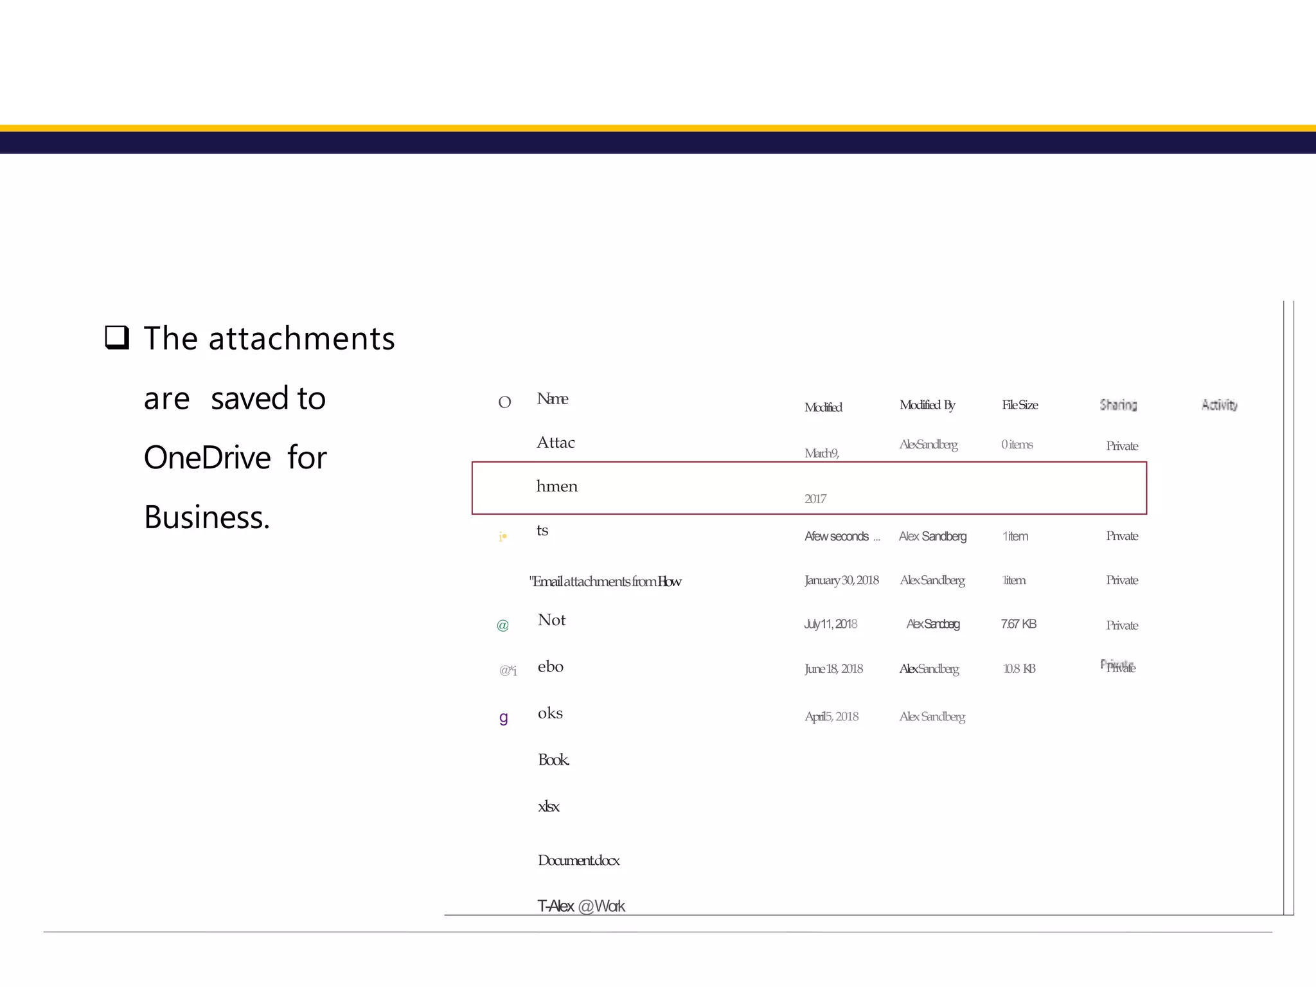
Task: Click the 'hmen' text inside red box
Action: click(557, 486)
